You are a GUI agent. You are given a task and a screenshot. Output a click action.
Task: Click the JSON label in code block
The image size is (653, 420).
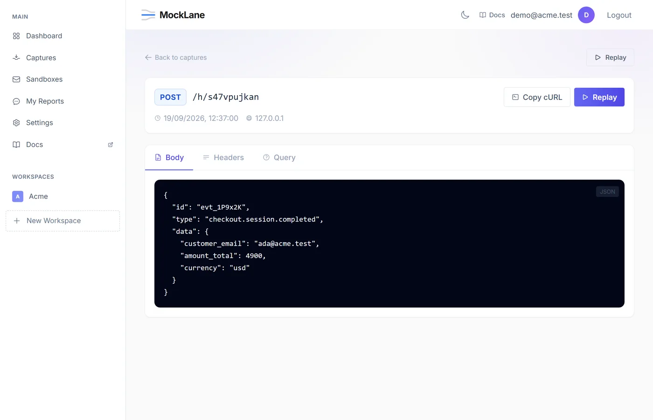[x=607, y=192]
